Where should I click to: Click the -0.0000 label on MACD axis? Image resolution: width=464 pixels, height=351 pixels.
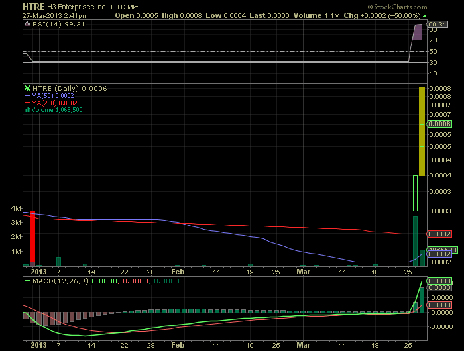(x=440, y=326)
